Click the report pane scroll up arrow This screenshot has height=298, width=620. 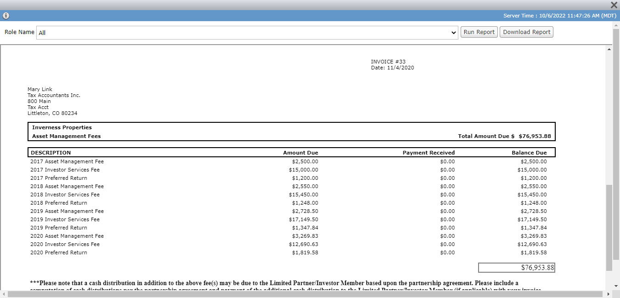[x=609, y=49]
